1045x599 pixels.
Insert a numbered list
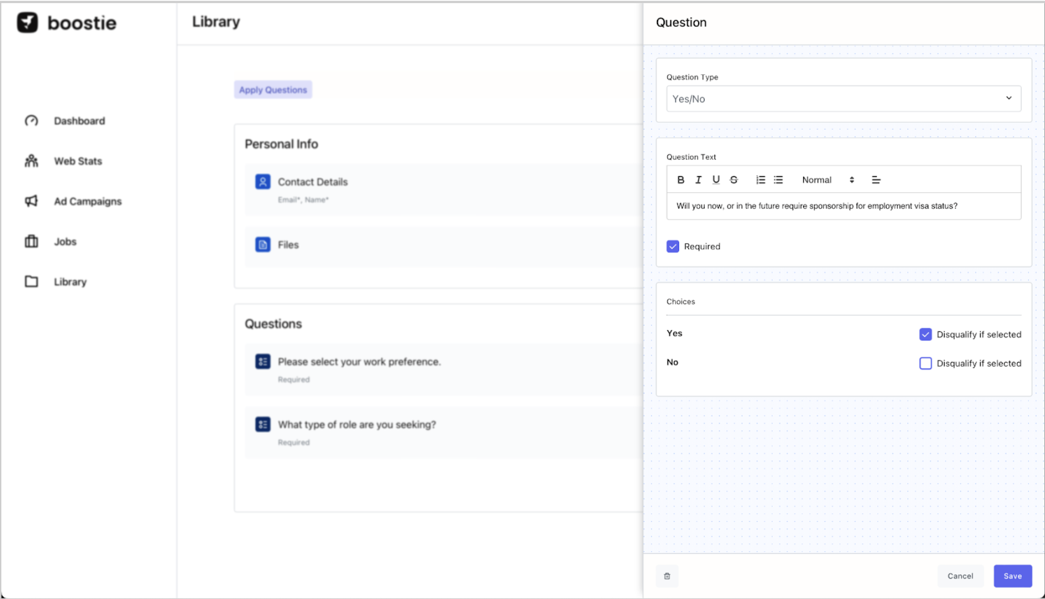point(760,180)
